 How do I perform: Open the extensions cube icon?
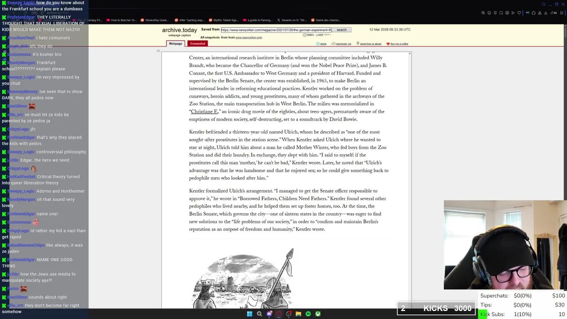534,13
